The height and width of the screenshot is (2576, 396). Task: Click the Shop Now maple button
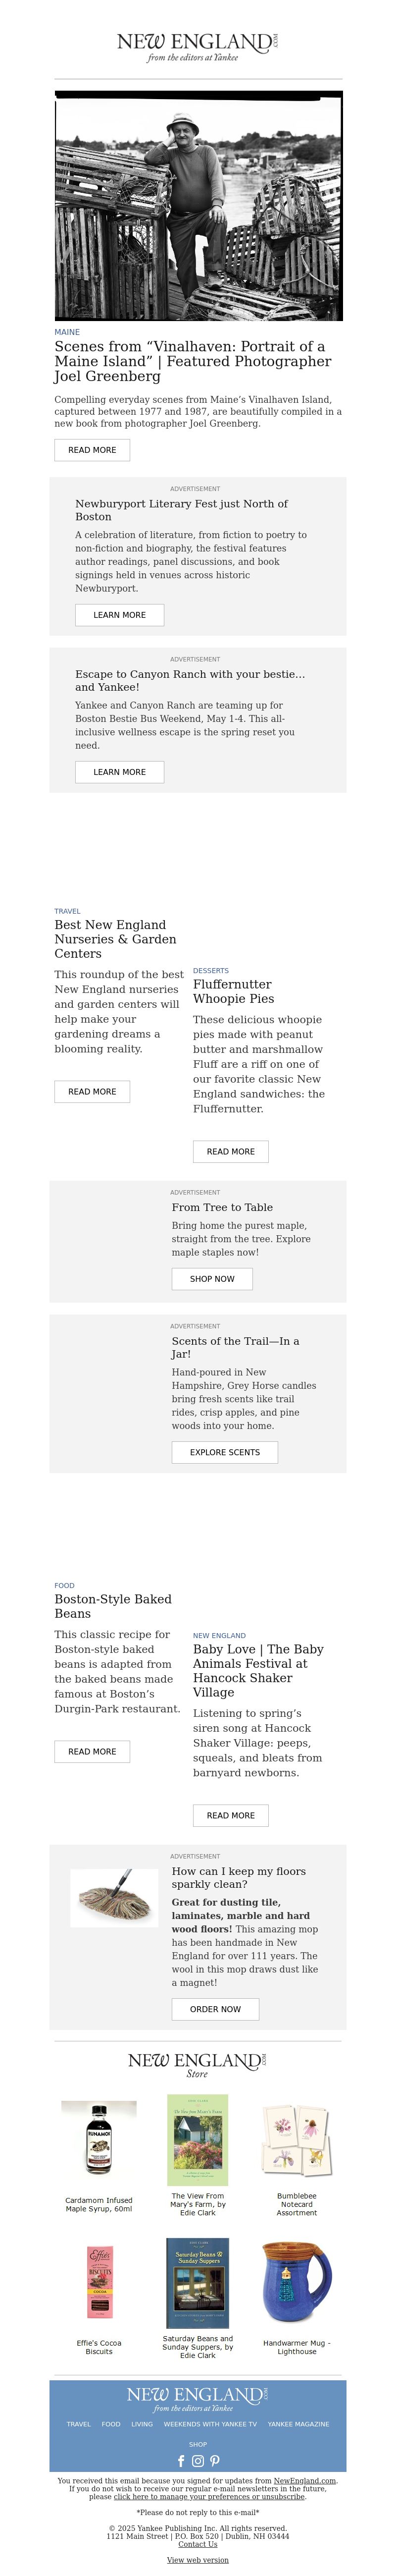coord(212,1279)
